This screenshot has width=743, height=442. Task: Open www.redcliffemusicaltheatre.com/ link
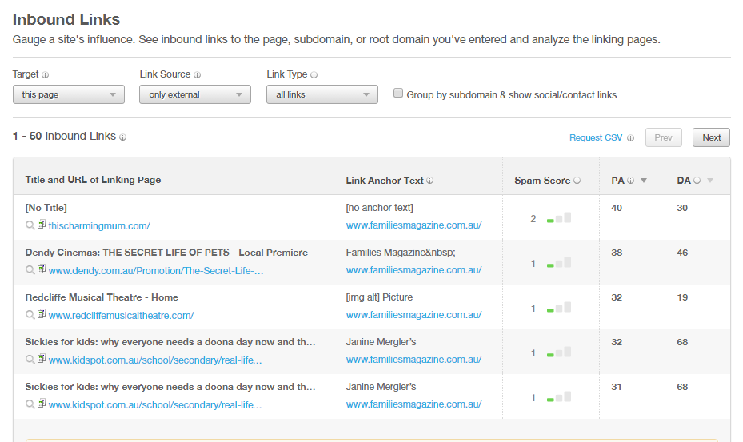tap(121, 316)
